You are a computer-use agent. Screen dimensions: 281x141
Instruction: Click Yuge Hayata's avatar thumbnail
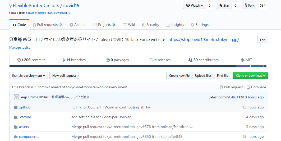[16, 97]
